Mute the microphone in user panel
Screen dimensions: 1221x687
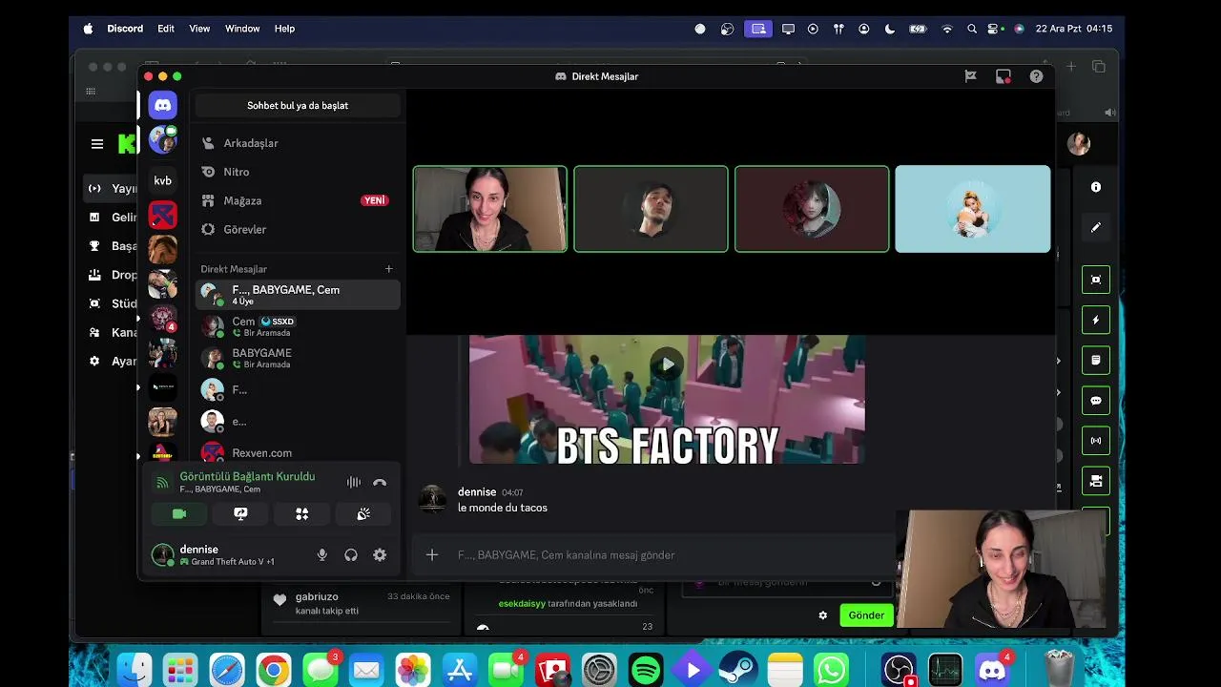pyautogui.click(x=322, y=554)
